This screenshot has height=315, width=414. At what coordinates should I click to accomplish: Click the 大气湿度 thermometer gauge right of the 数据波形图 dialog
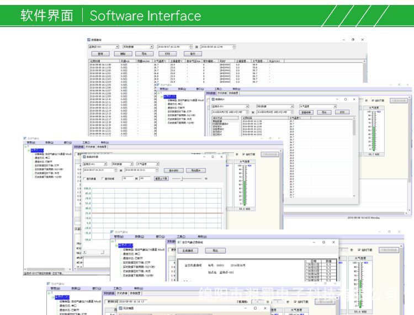[x=245, y=185]
